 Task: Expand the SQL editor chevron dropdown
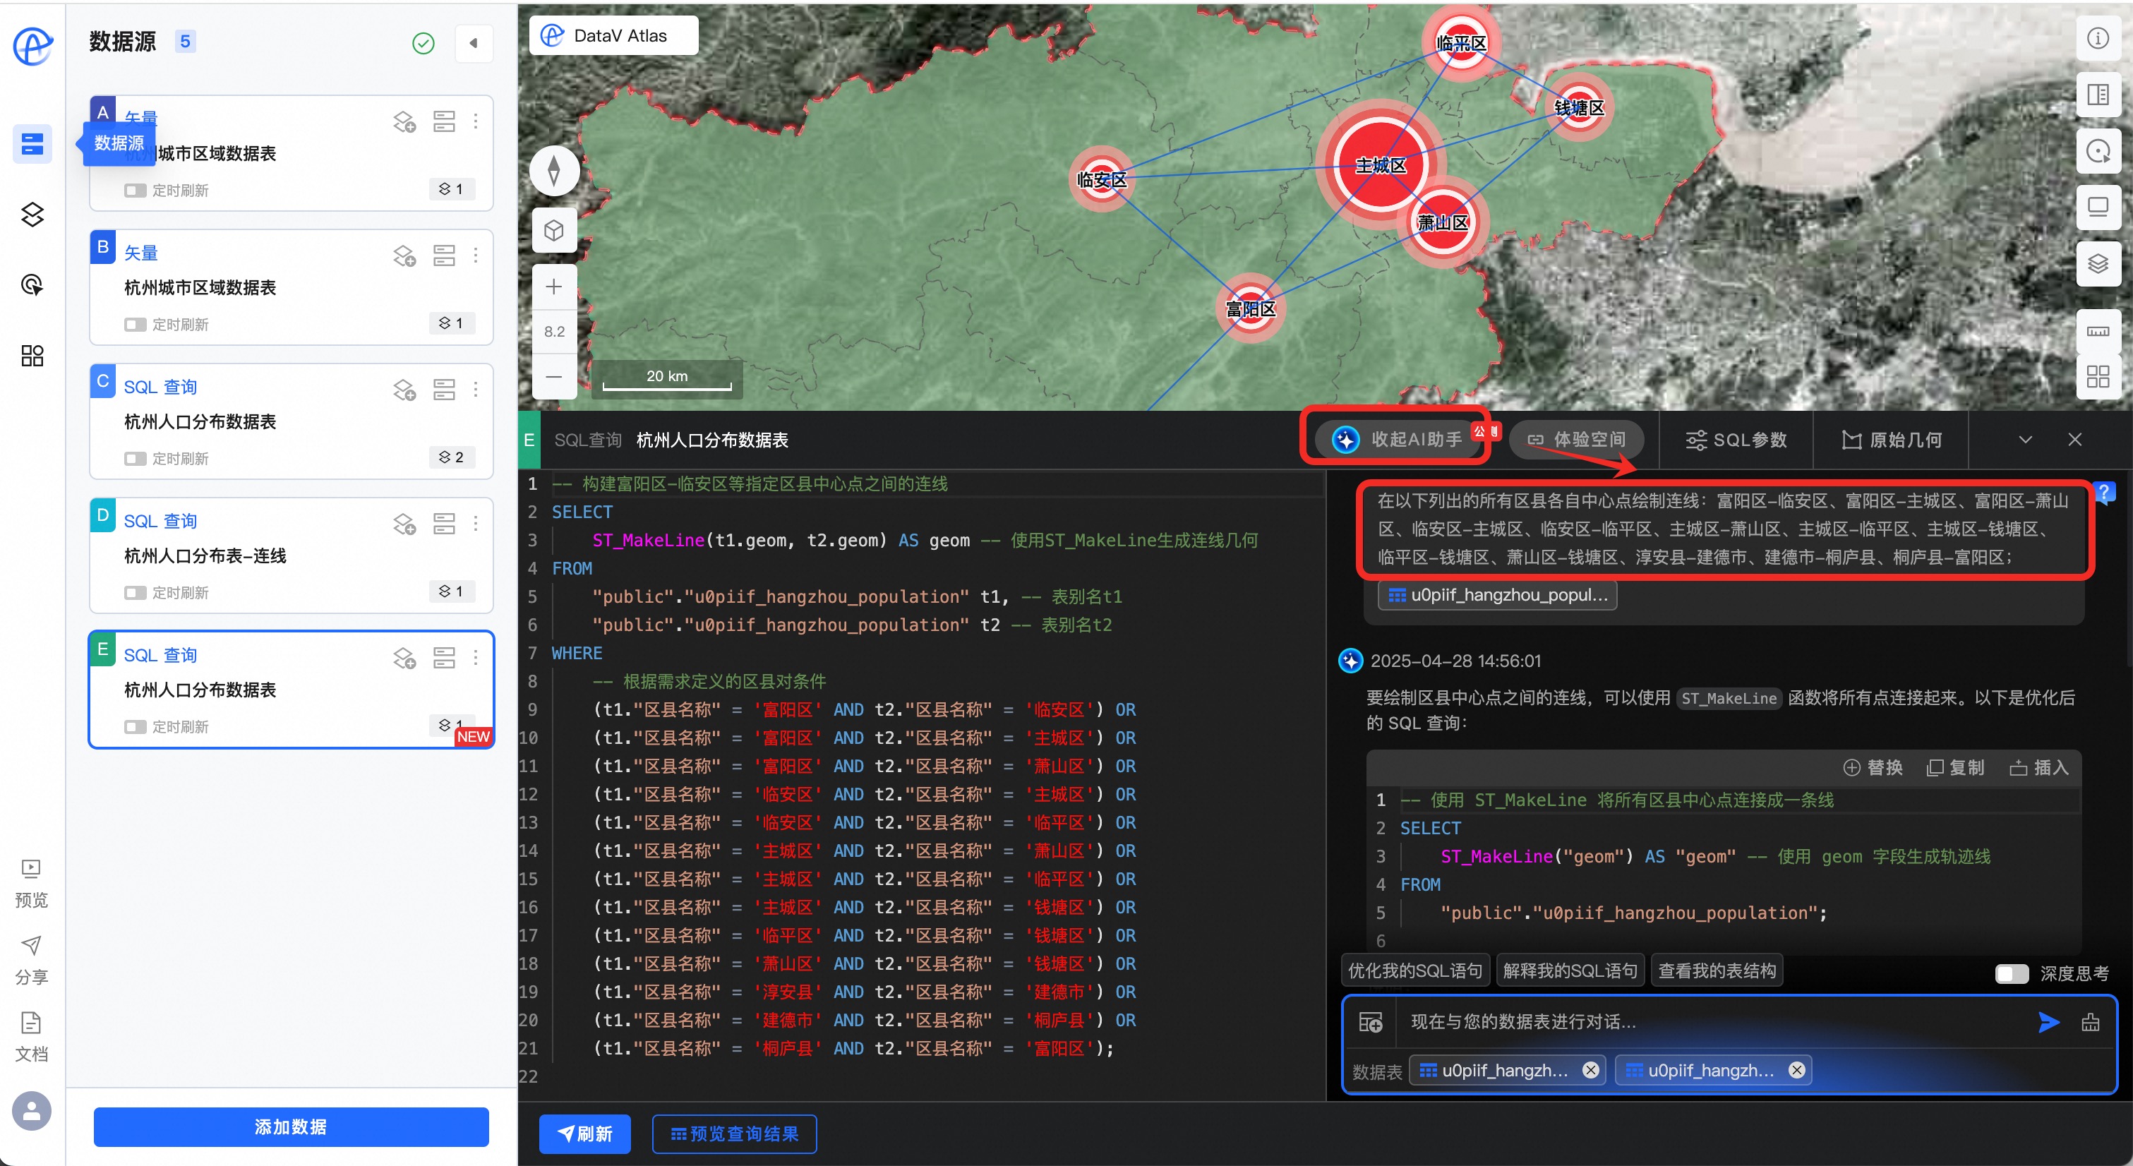point(2025,440)
